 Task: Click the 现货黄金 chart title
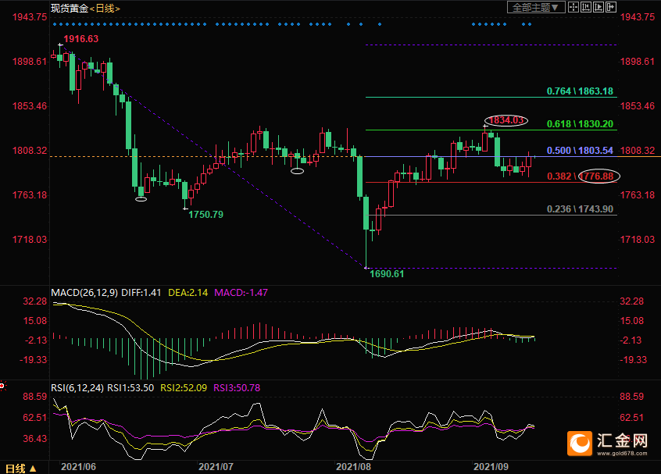(70, 9)
